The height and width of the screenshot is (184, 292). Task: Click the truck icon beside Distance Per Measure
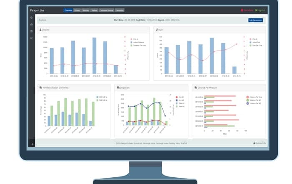196,87
